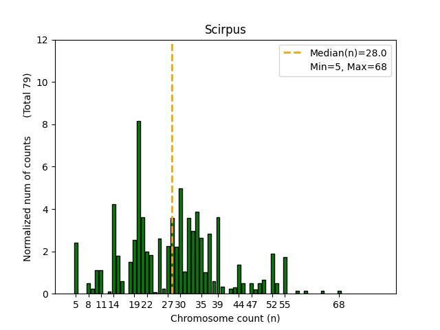Screen dimensions: 440x330
Task: Select the small bar at chromosome count 68
Action: click(339, 292)
